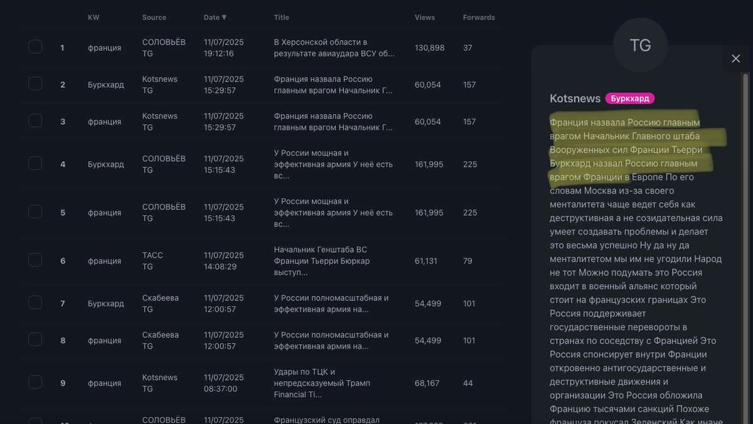Sort by the Forwards column header
753x424 pixels.
point(479,18)
